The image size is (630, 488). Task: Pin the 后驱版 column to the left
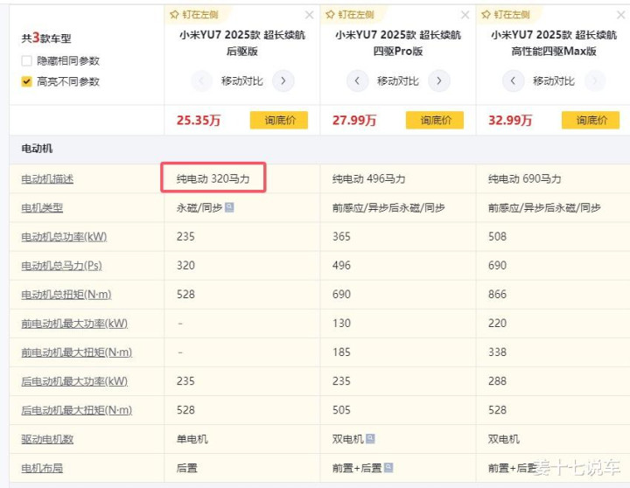coord(194,15)
